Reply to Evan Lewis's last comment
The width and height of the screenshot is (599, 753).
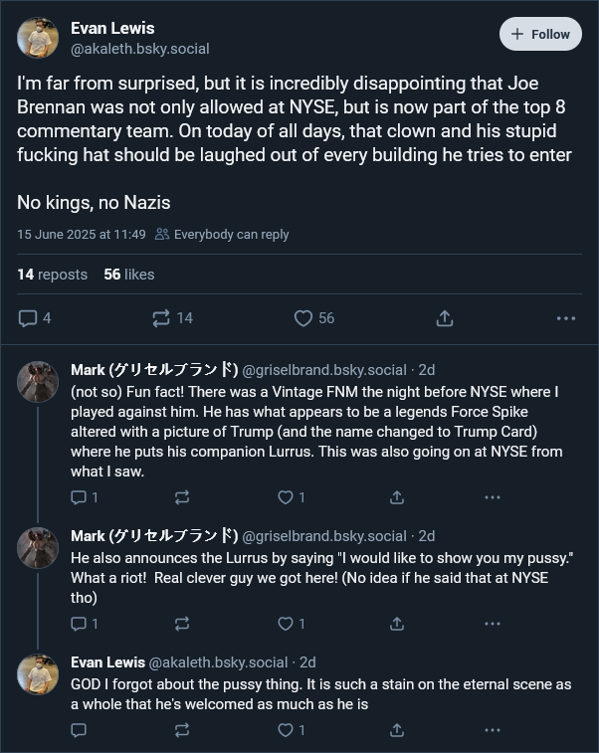pos(79,730)
